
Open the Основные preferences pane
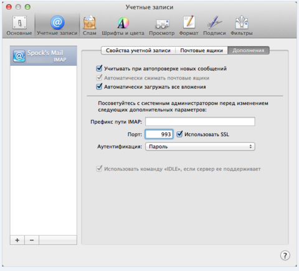tap(19, 25)
